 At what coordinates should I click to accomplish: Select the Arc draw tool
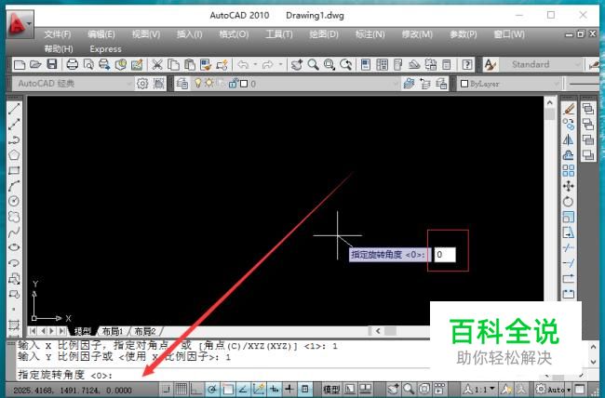pos(14,185)
